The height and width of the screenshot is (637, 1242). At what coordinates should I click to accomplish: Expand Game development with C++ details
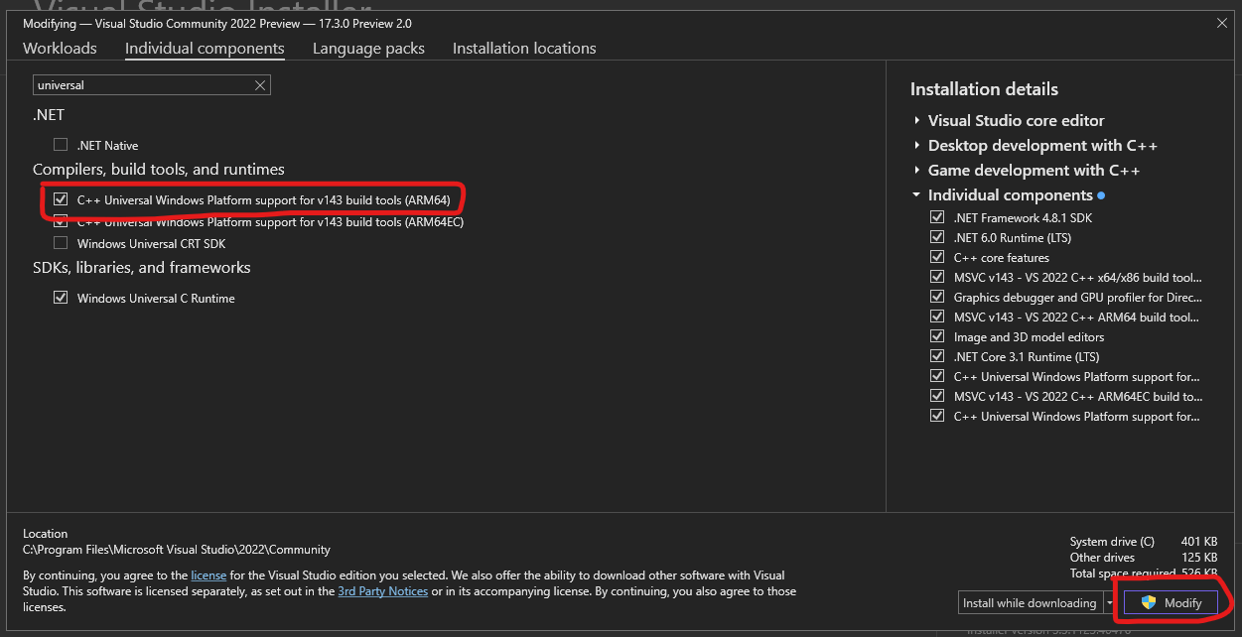(x=917, y=170)
